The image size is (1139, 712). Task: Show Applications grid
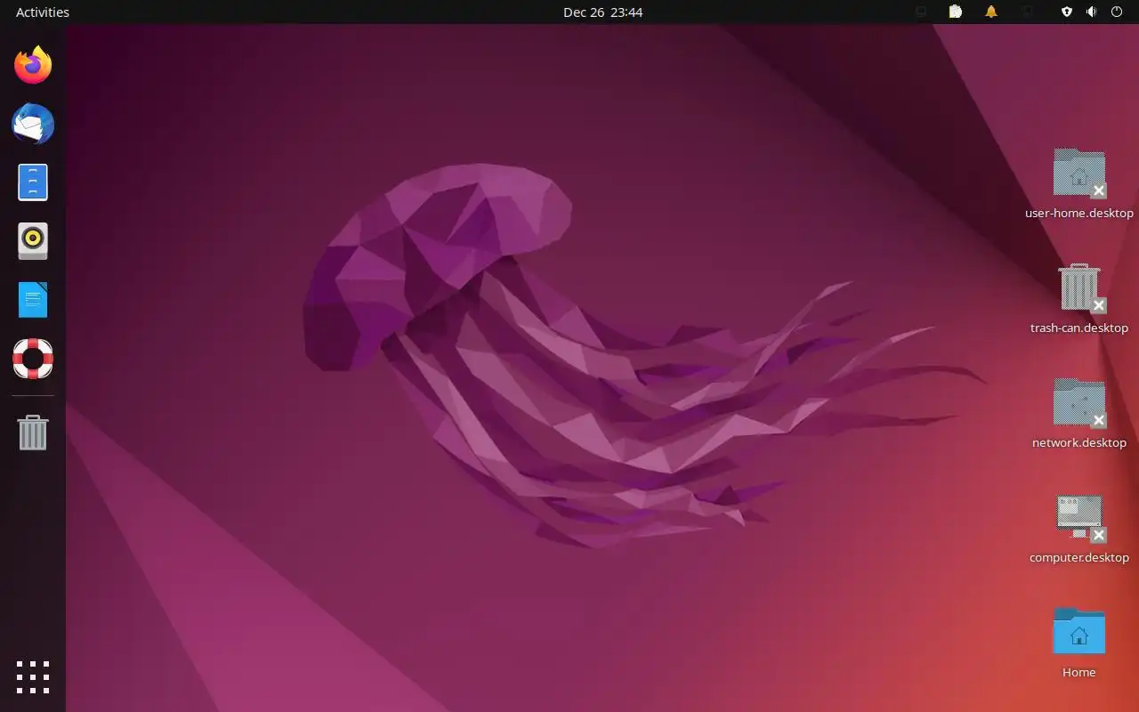pyautogui.click(x=33, y=677)
